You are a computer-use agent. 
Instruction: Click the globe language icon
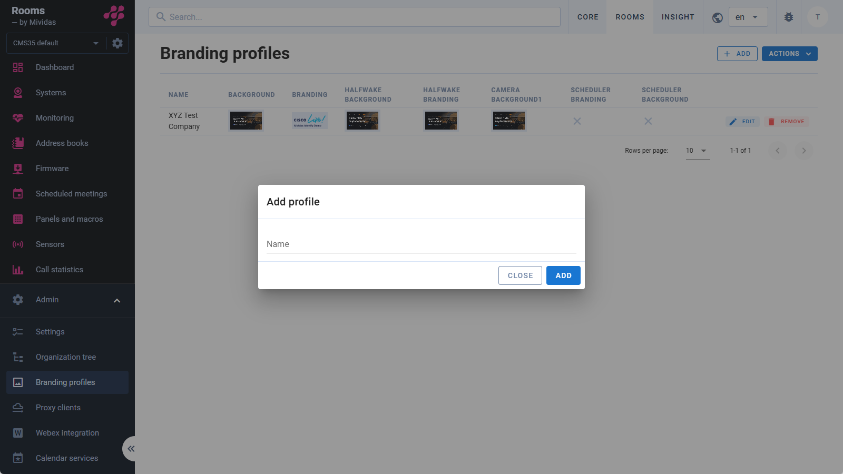[x=717, y=17]
